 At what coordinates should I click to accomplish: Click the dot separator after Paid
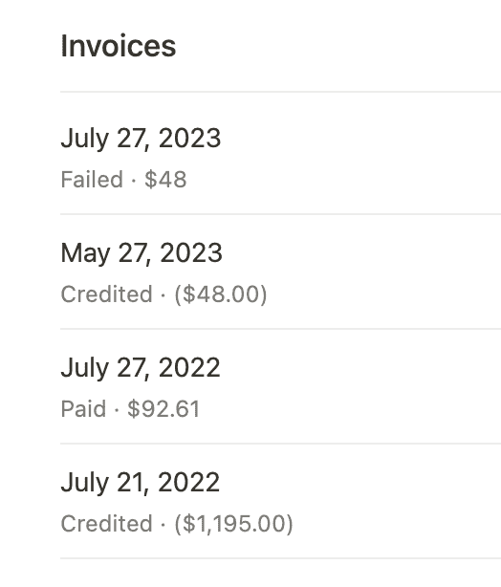(117, 409)
